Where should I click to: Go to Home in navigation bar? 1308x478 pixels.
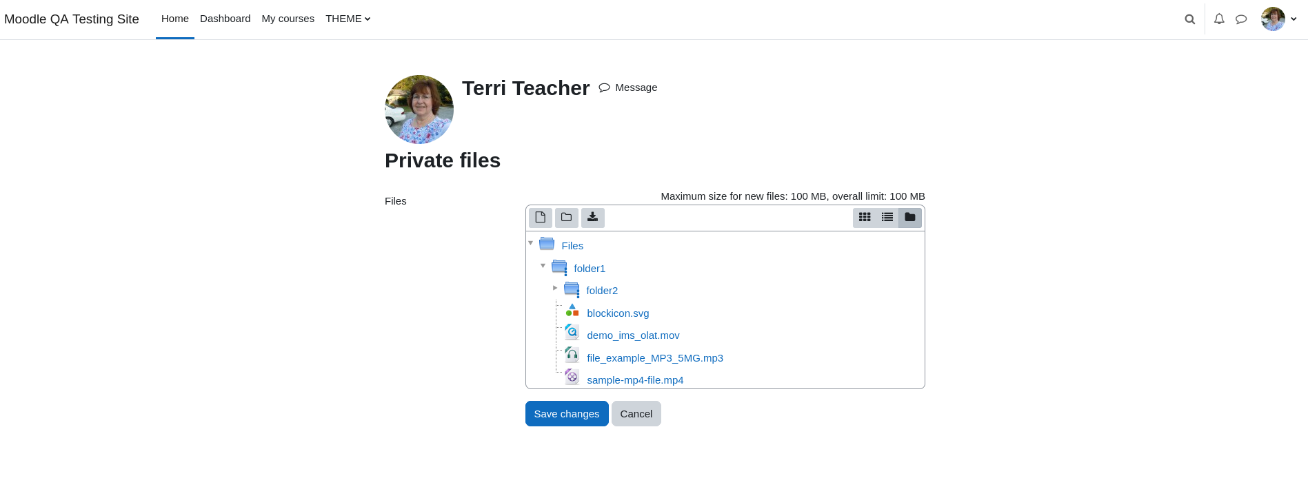pyautogui.click(x=175, y=19)
